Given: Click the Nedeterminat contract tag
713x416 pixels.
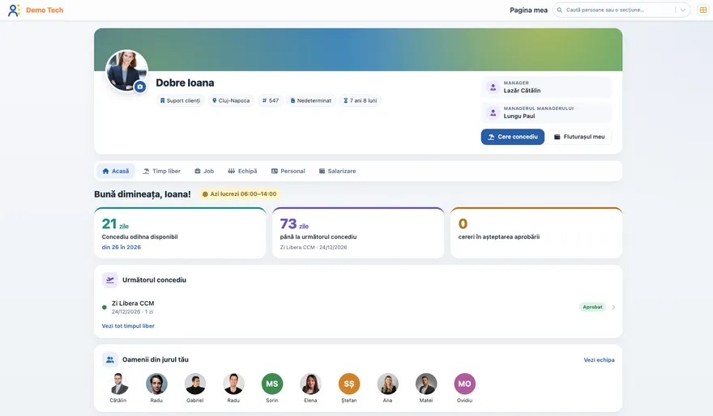Looking at the screenshot, I should [311, 101].
